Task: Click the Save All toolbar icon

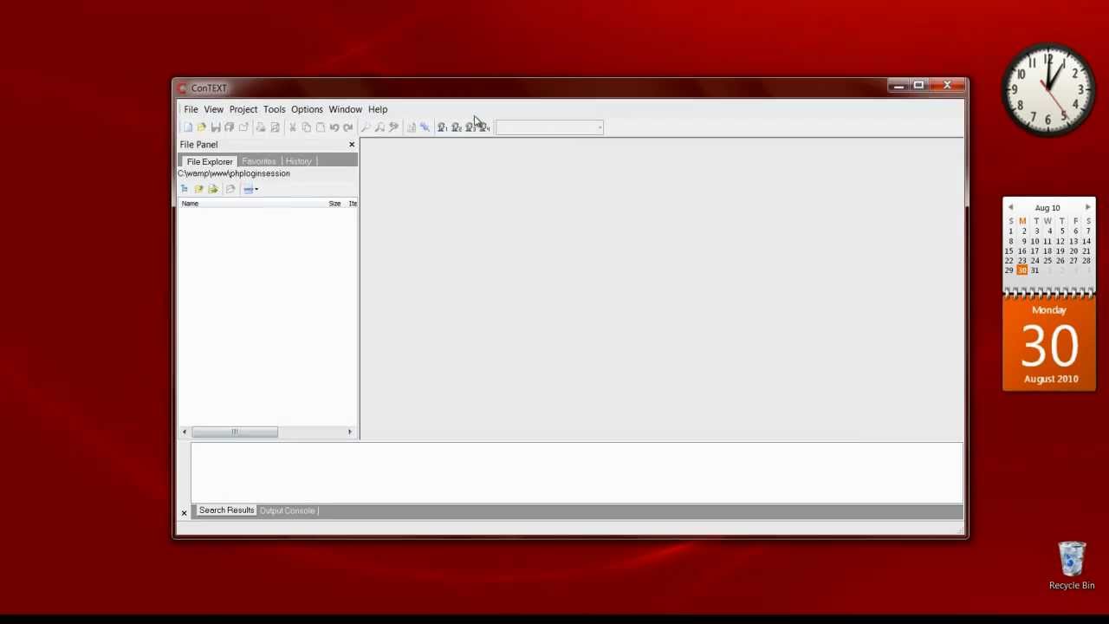Action: click(x=230, y=127)
